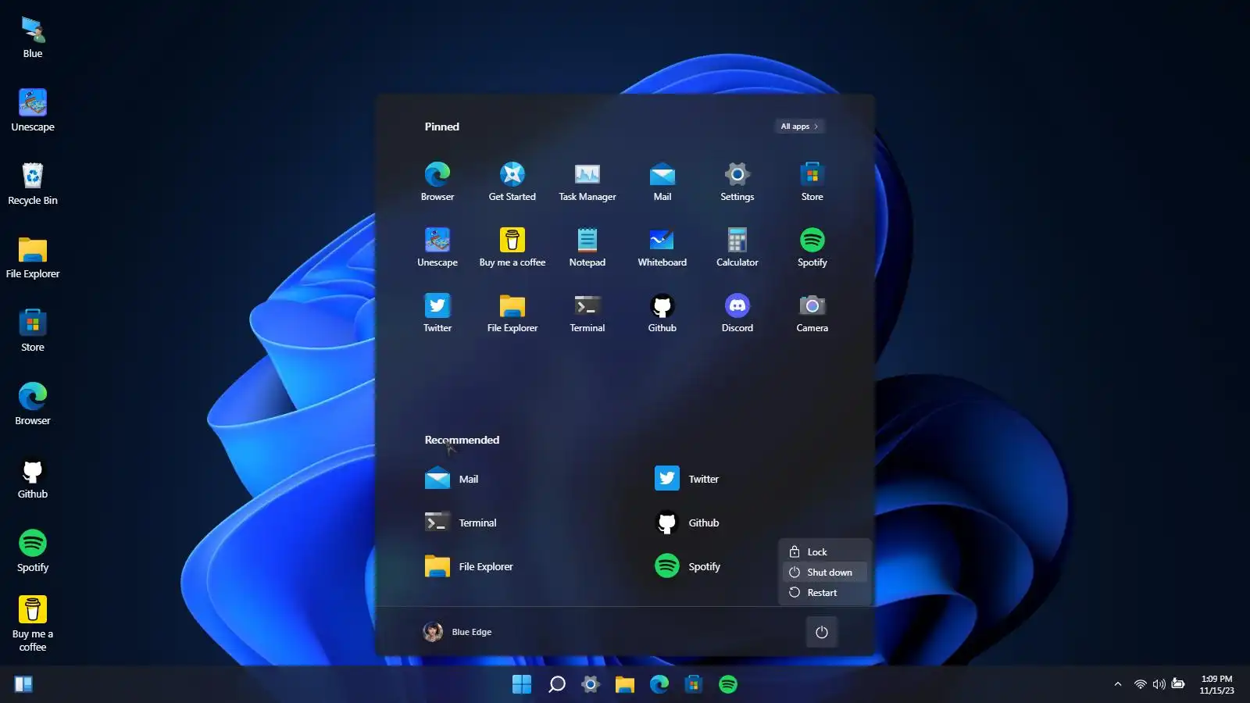Open the widgets panel on the taskbar
The width and height of the screenshot is (1250, 703).
click(x=23, y=684)
